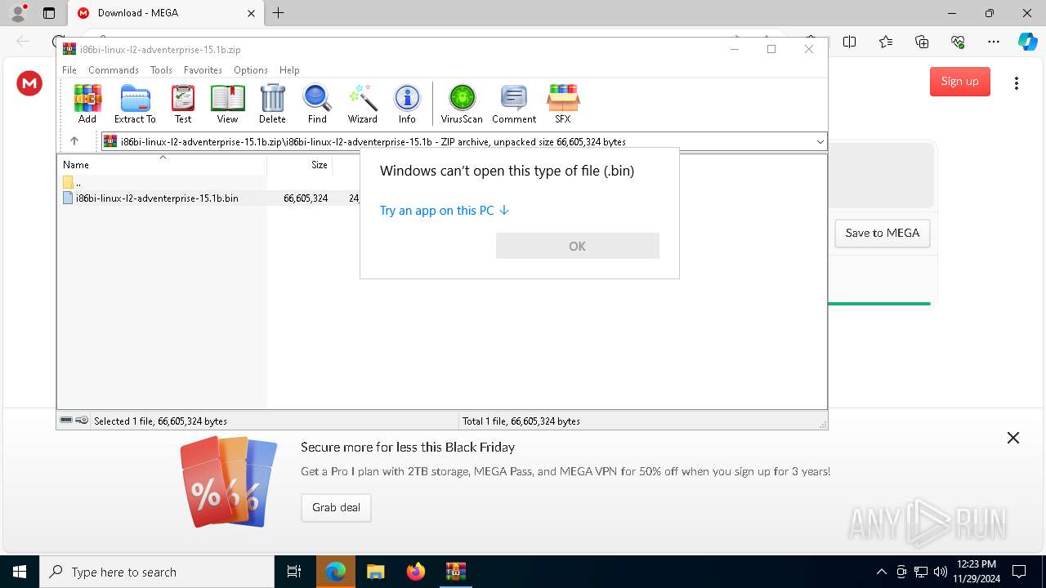Viewport: 1046px width, 588px height.
Task: Click the Extract To toolbar icon
Action: click(135, 104)
